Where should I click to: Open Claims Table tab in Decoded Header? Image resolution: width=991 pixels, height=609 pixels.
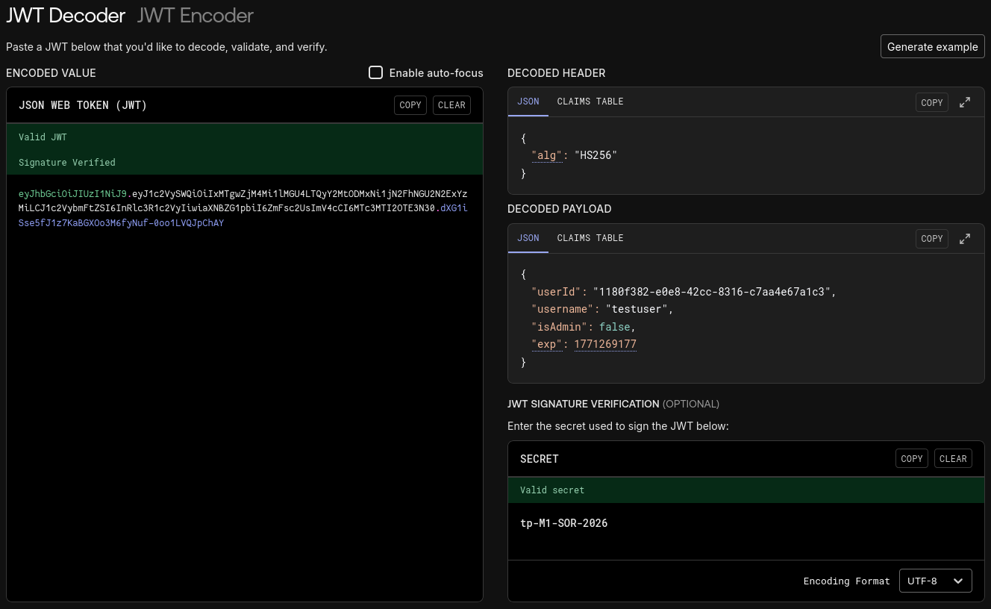pyautogui.click(x=590, y=101)
